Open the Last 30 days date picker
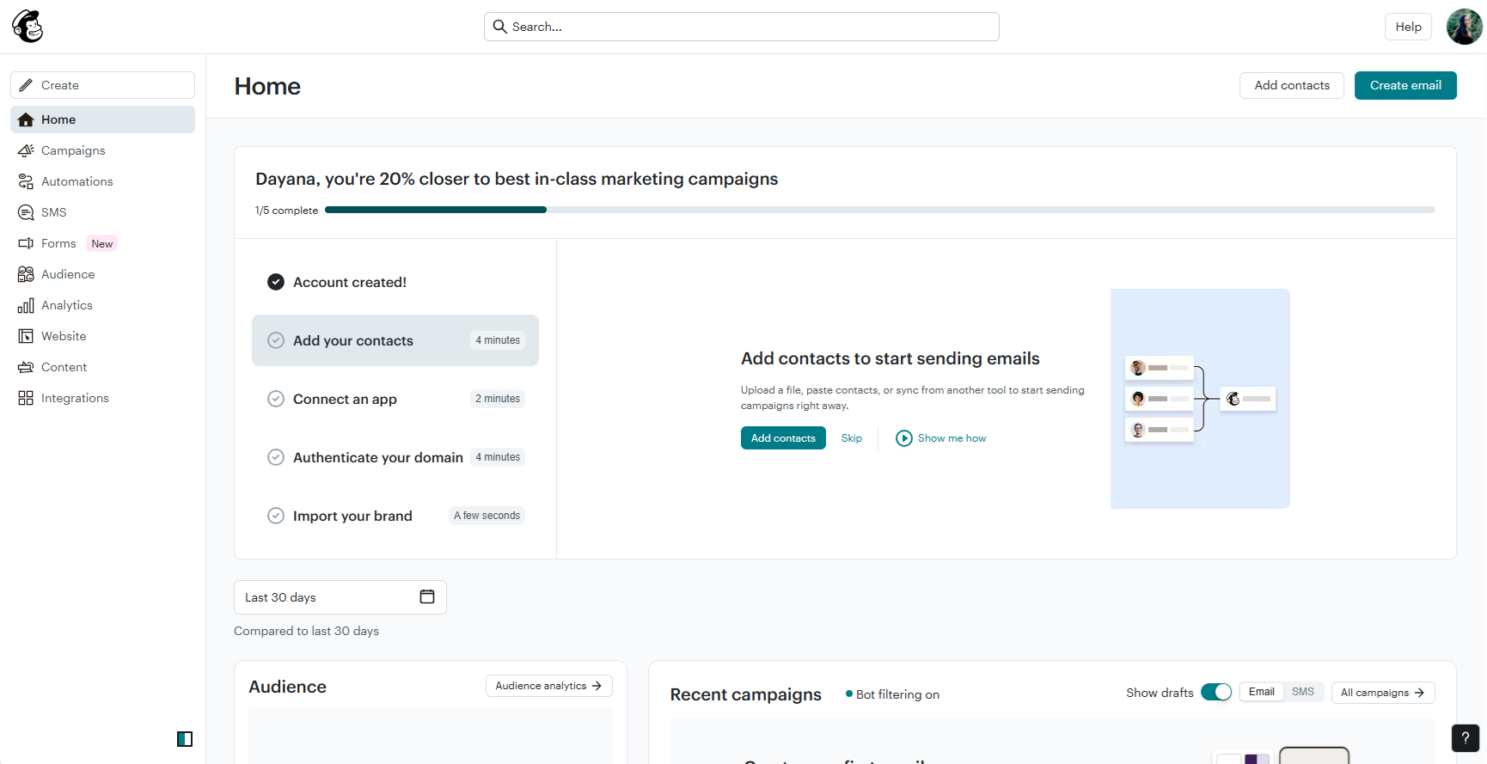Screen dimensions: 1487x764 pyautogui.click(x=340, y=597)
